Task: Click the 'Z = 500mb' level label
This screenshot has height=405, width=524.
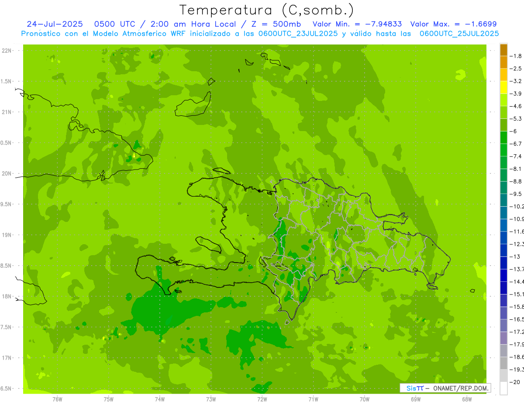Action: tap(275, 24)
